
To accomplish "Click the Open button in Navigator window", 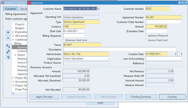I will pyautogui.click(x=100, y=103).
